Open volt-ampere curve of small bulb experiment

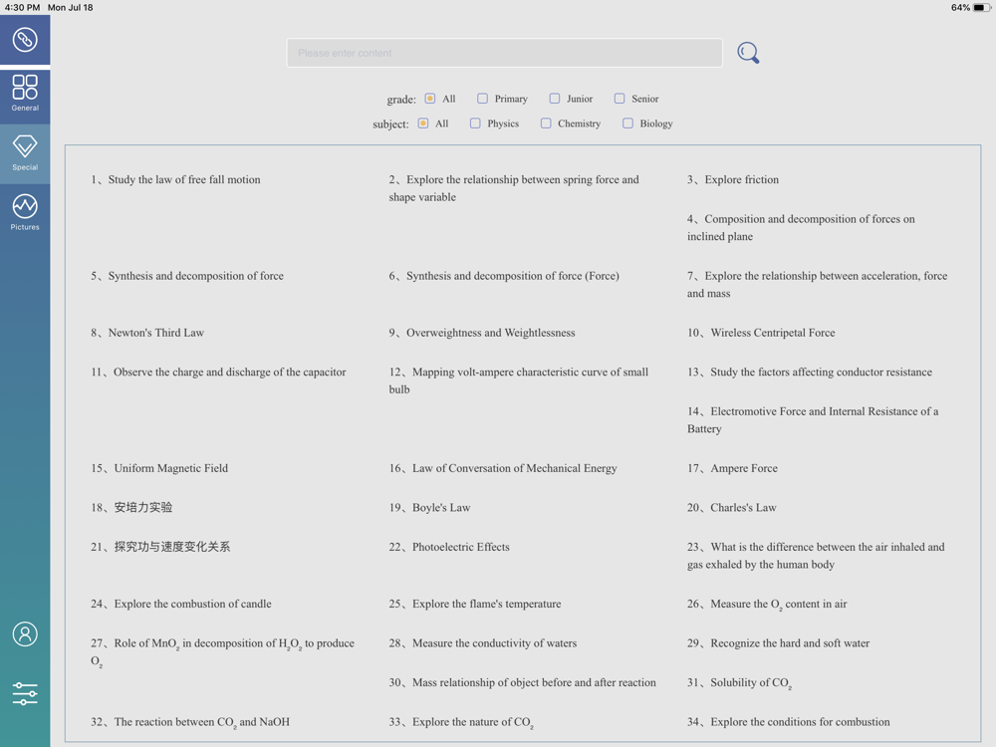pyautogui.click(x=518, y=380)
